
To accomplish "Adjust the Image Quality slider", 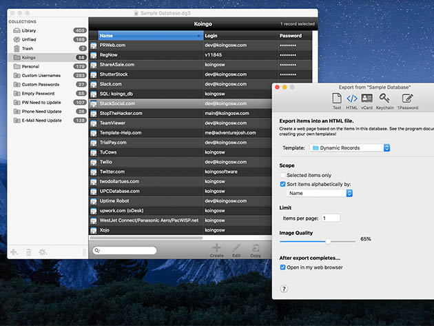I will 328,241.
